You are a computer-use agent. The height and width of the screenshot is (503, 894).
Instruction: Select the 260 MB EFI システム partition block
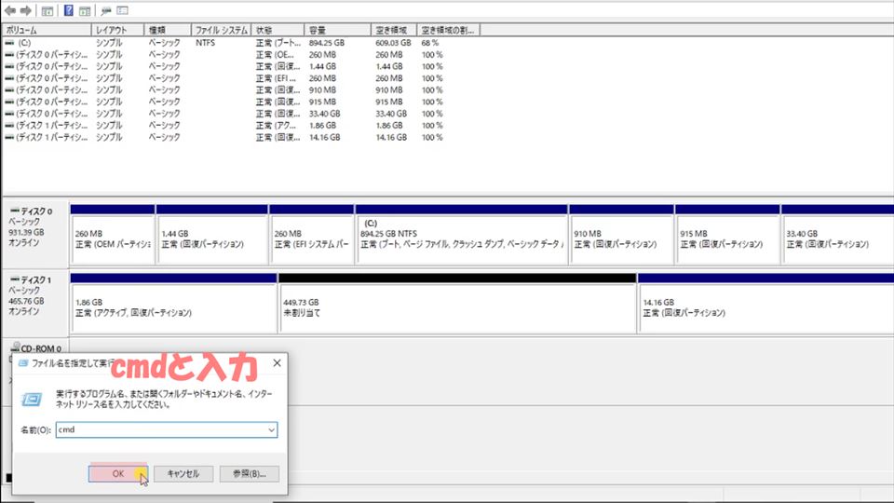point(312,239)
